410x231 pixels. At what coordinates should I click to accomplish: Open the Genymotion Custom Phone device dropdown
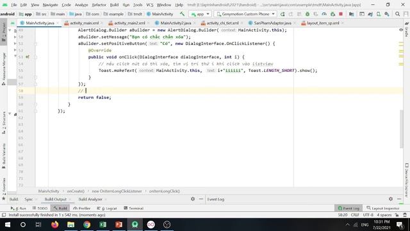[x=245, y=14]
